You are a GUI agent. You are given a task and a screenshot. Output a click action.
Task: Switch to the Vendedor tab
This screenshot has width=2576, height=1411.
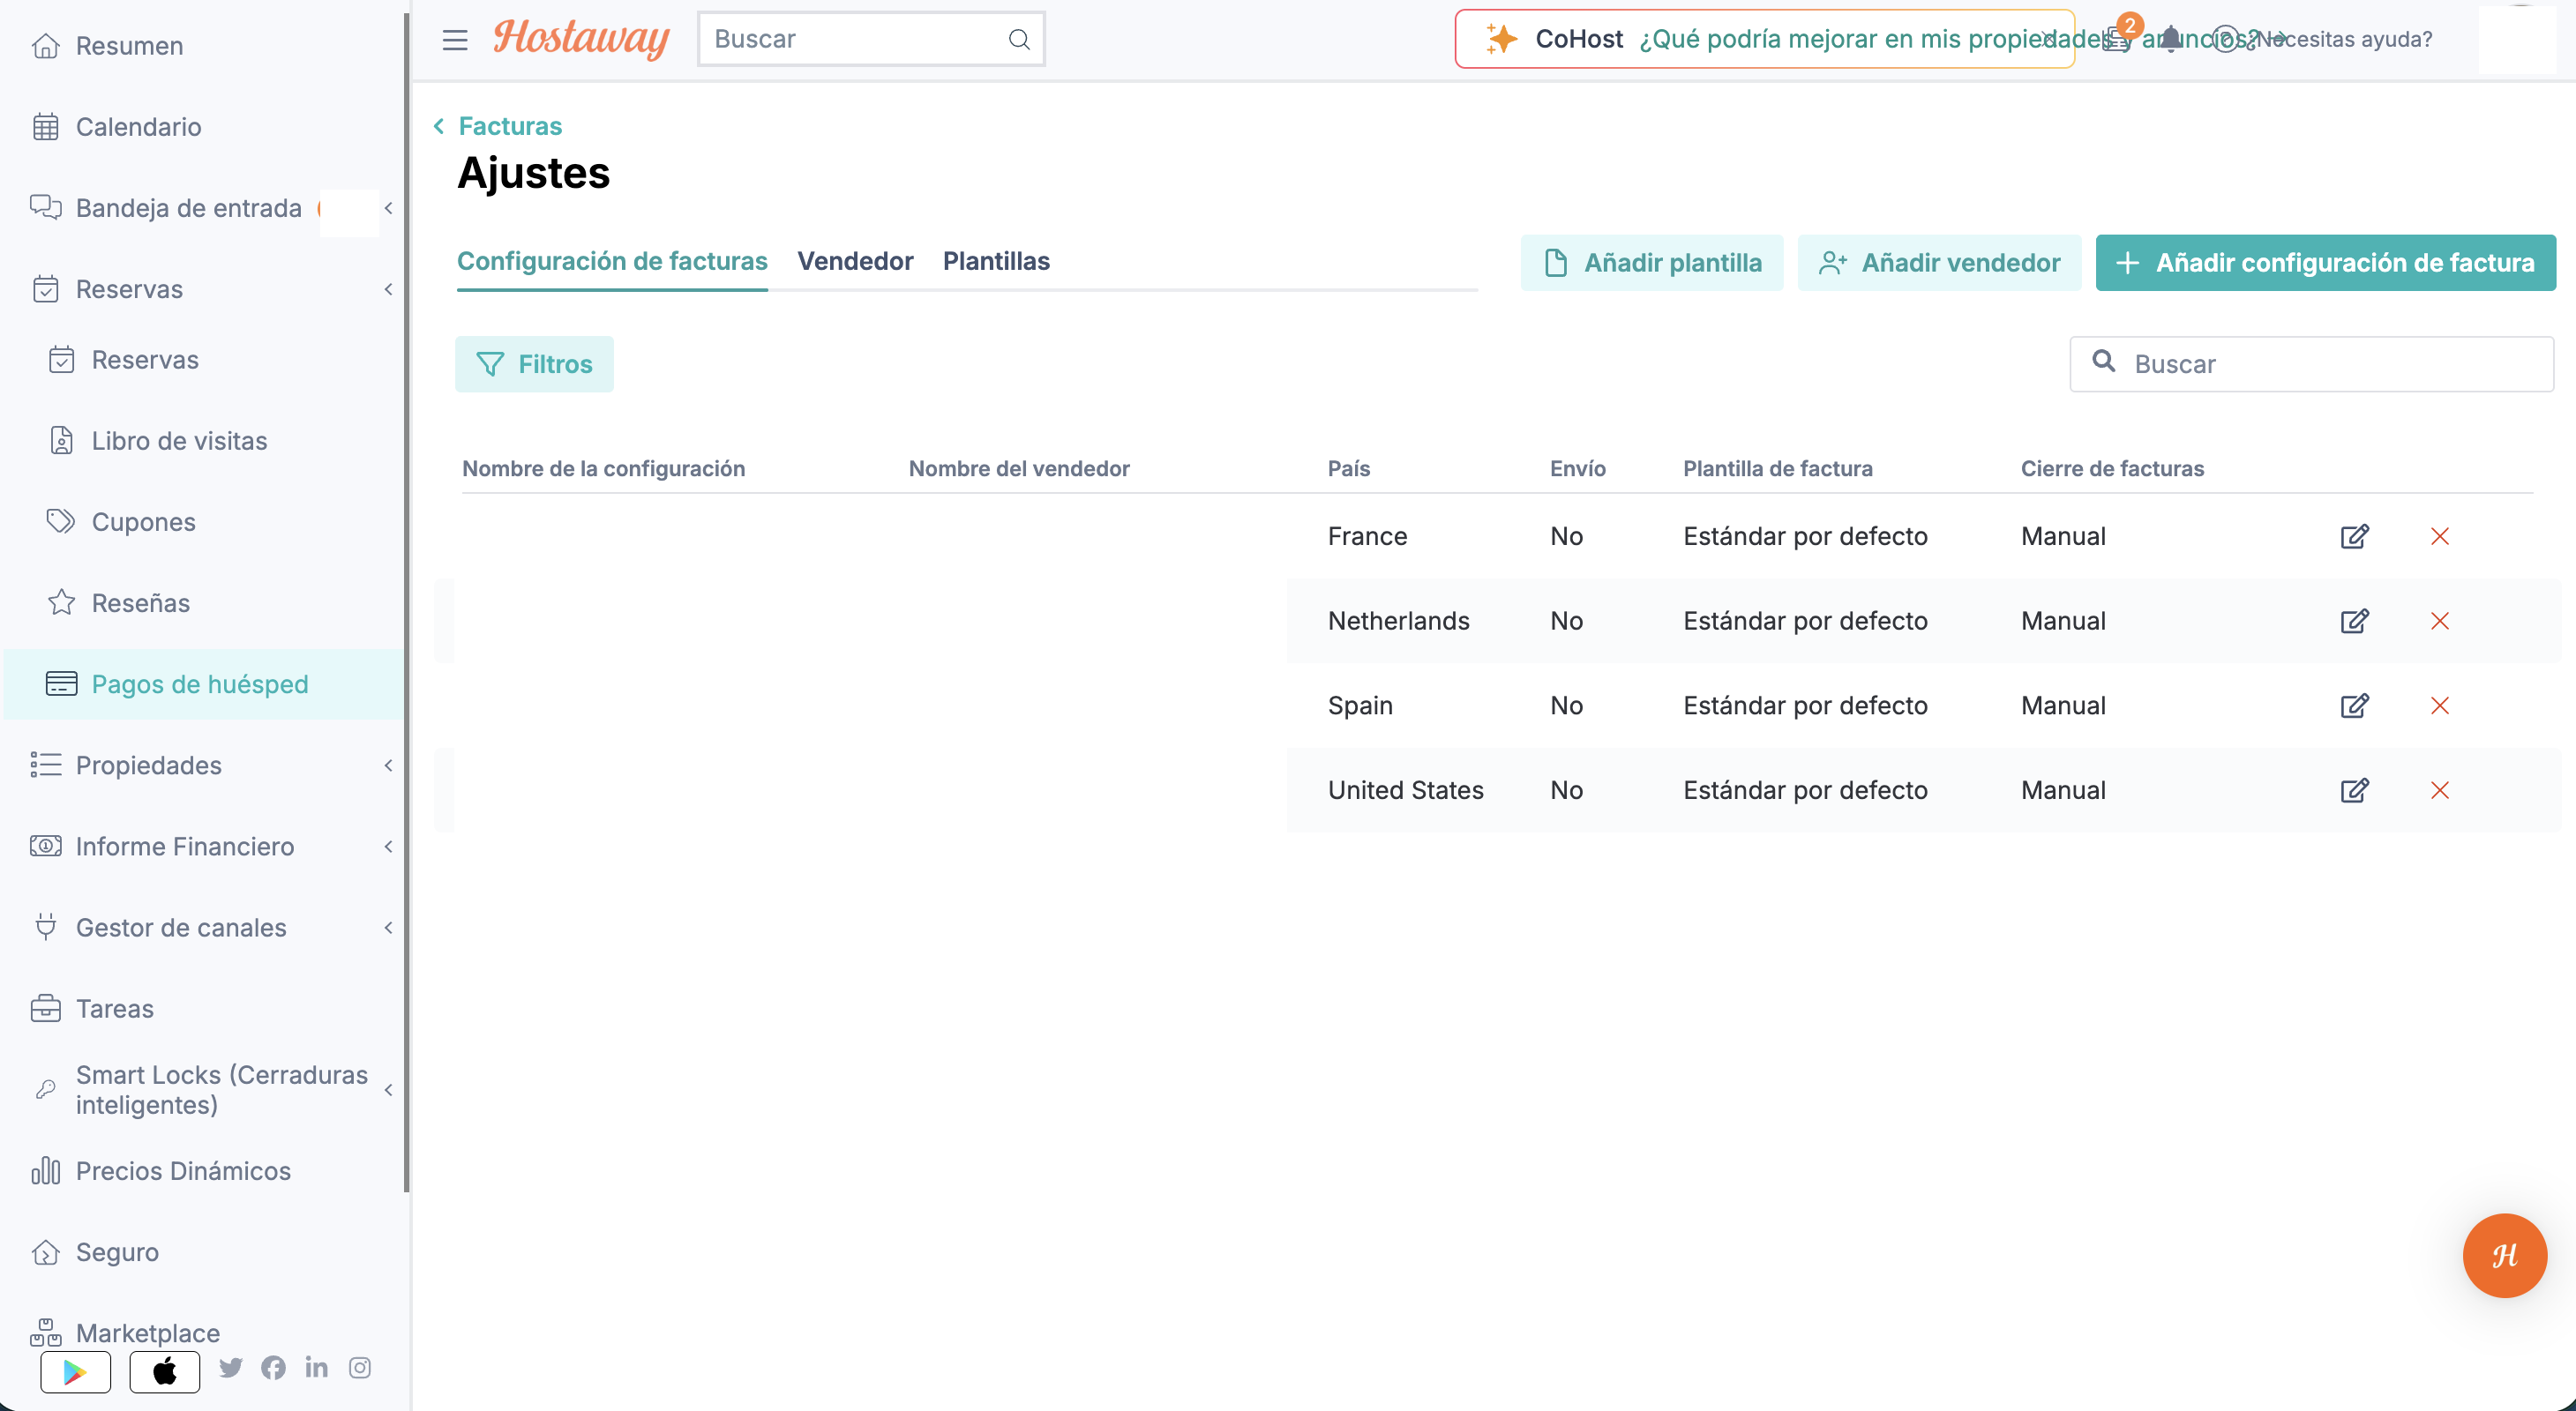point(855,262)
